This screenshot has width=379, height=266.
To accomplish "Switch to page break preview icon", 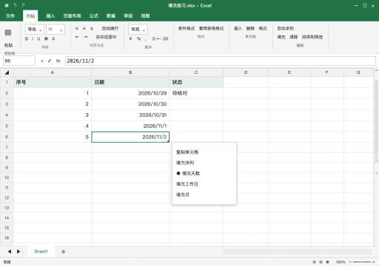I will (328, 262).
